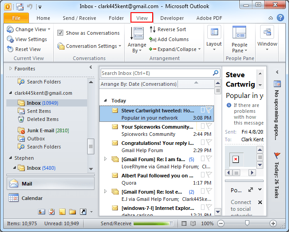This screenshot has width=289, height=232.
Task: Open the Calendar navigation button
Action: pyautogui.click(x=51, y=198)
